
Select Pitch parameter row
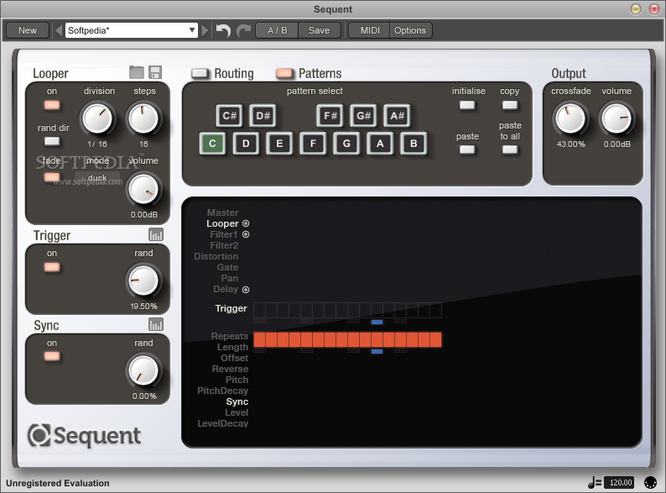[x=237, y=380]
